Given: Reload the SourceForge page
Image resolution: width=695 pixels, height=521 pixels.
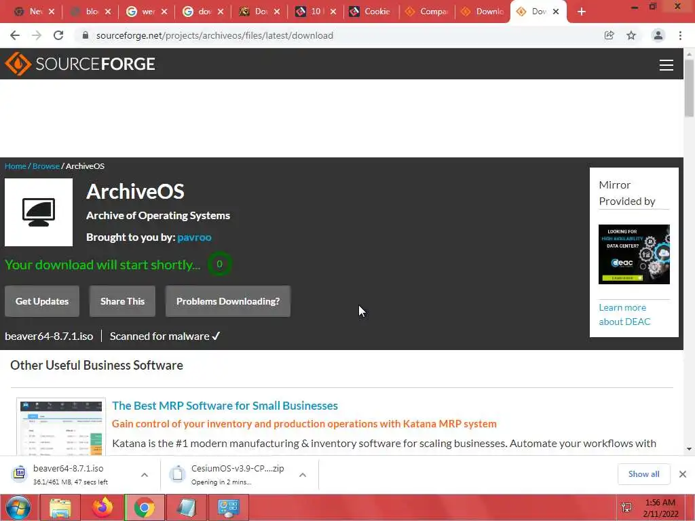Looking at the screenshot, I should click(x=58, y=35).
